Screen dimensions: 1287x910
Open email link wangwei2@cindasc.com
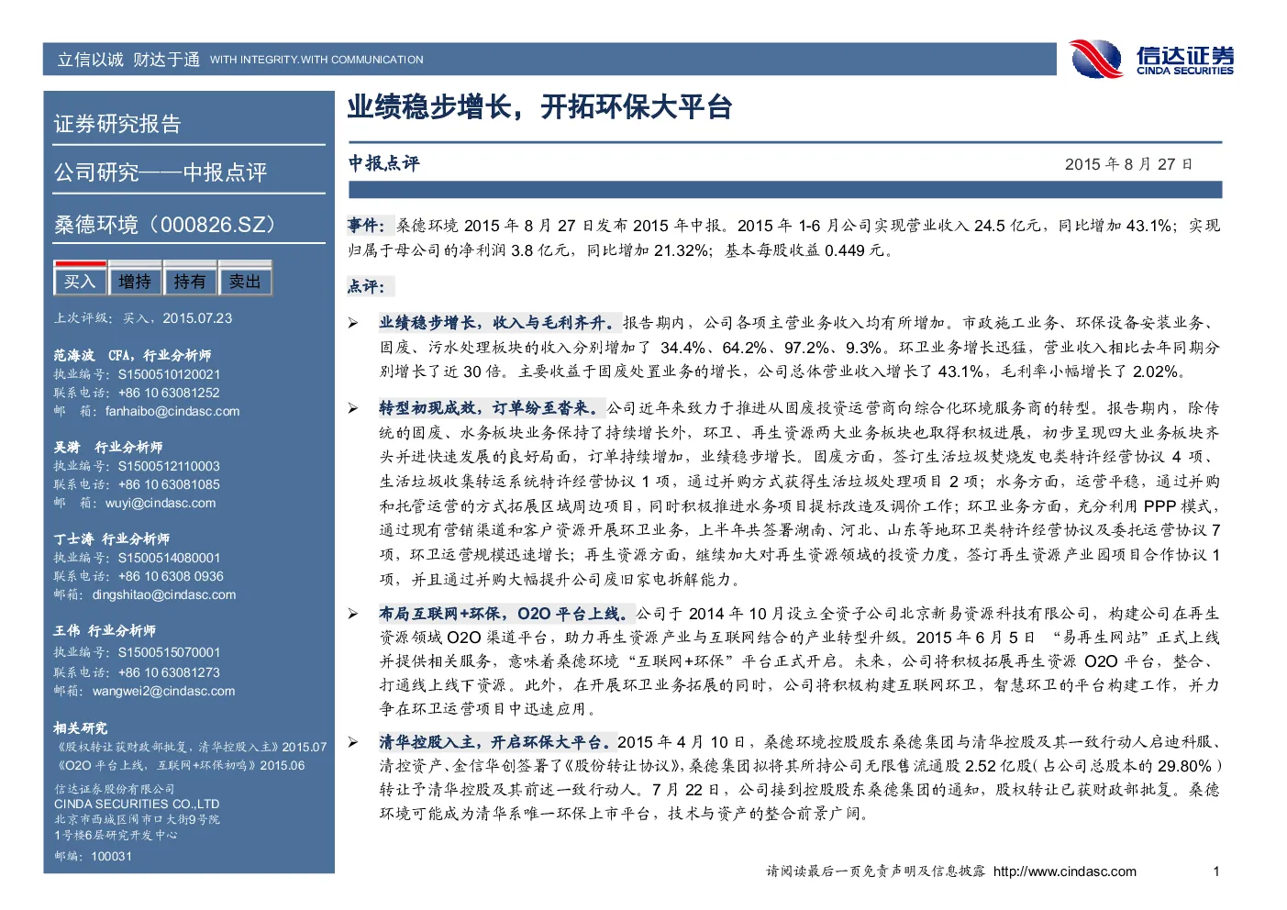tap(163, 691)
